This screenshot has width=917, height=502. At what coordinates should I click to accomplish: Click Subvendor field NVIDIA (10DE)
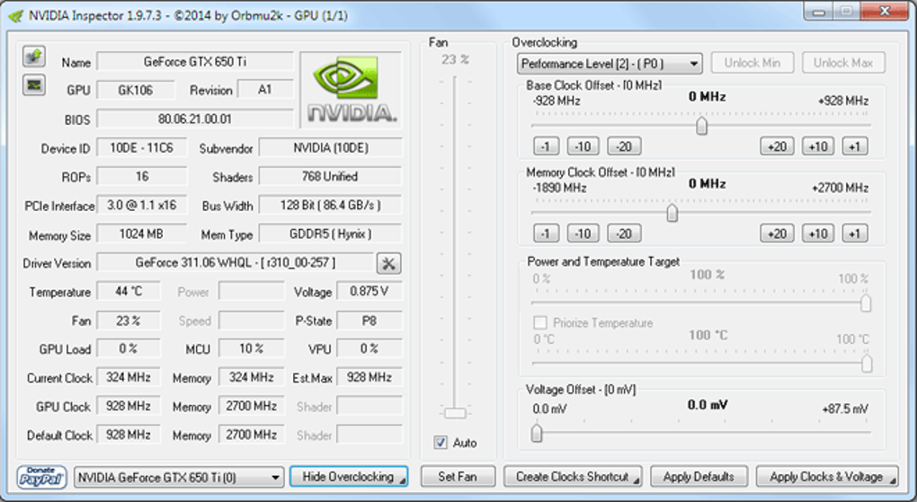coord(331,148)
